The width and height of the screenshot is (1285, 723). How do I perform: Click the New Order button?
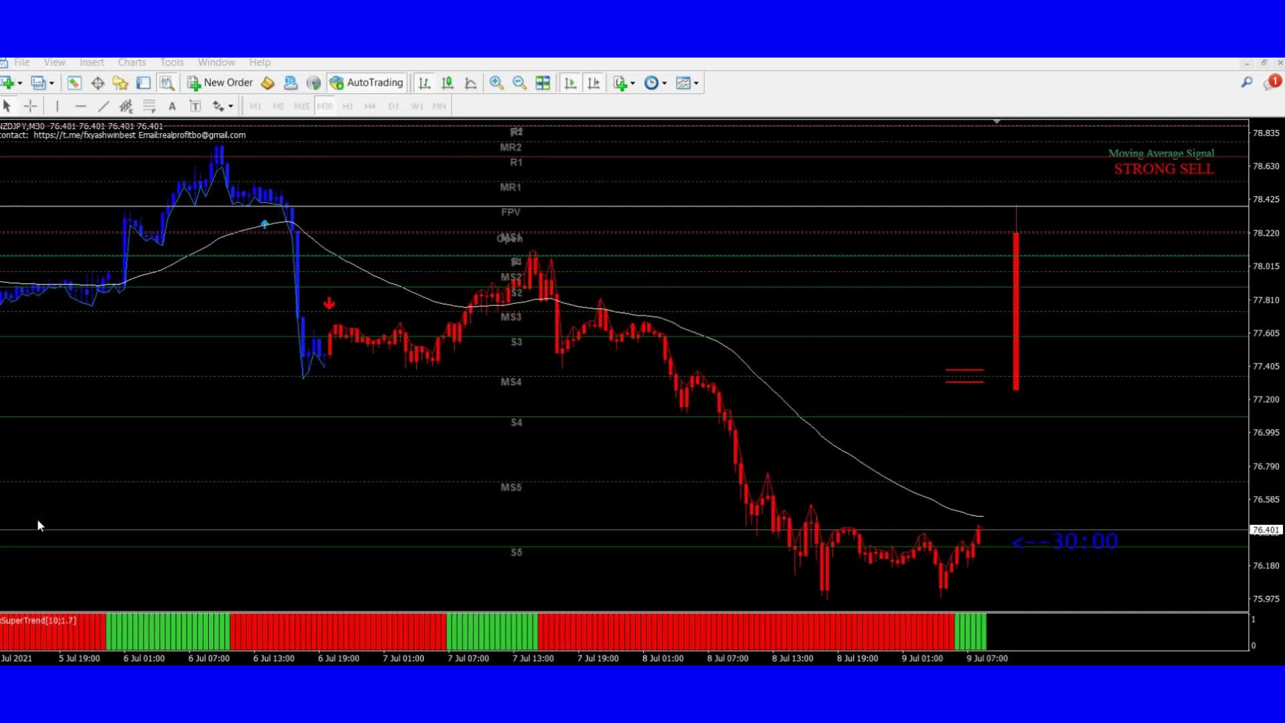(220, 83)
